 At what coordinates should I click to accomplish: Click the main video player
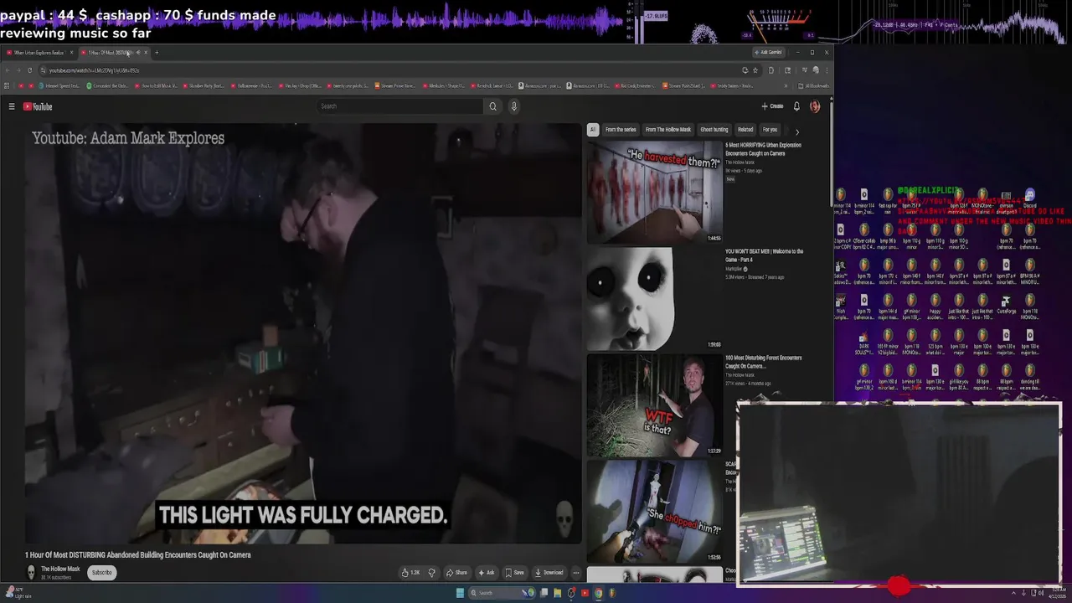(302, 333)
